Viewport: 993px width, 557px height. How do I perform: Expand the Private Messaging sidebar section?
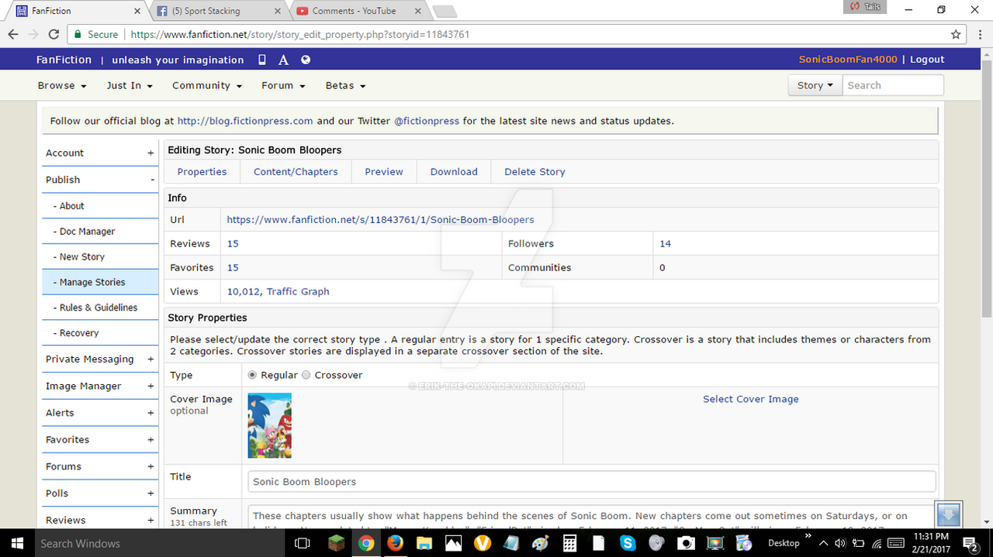[99, 359]
